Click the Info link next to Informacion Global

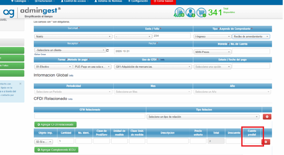tap(71, 75)
